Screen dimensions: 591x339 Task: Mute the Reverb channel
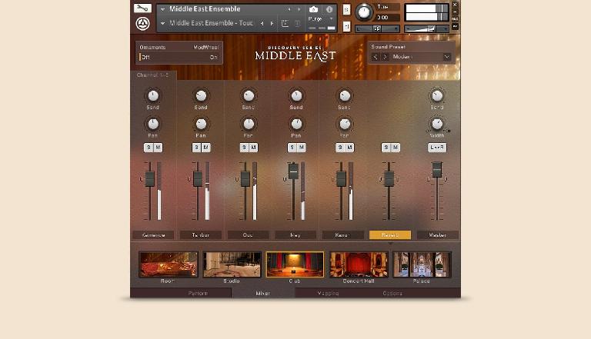pos(396,148)
